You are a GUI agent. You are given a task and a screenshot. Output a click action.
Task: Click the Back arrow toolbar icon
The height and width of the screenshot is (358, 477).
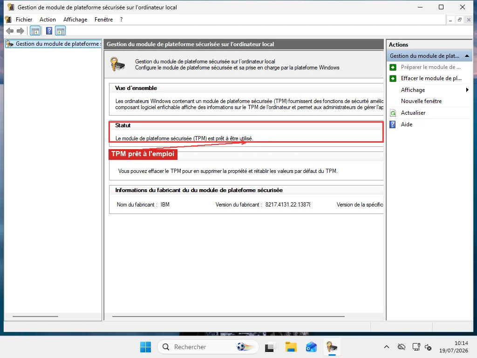pyautogui.click(x=10, y=31)
